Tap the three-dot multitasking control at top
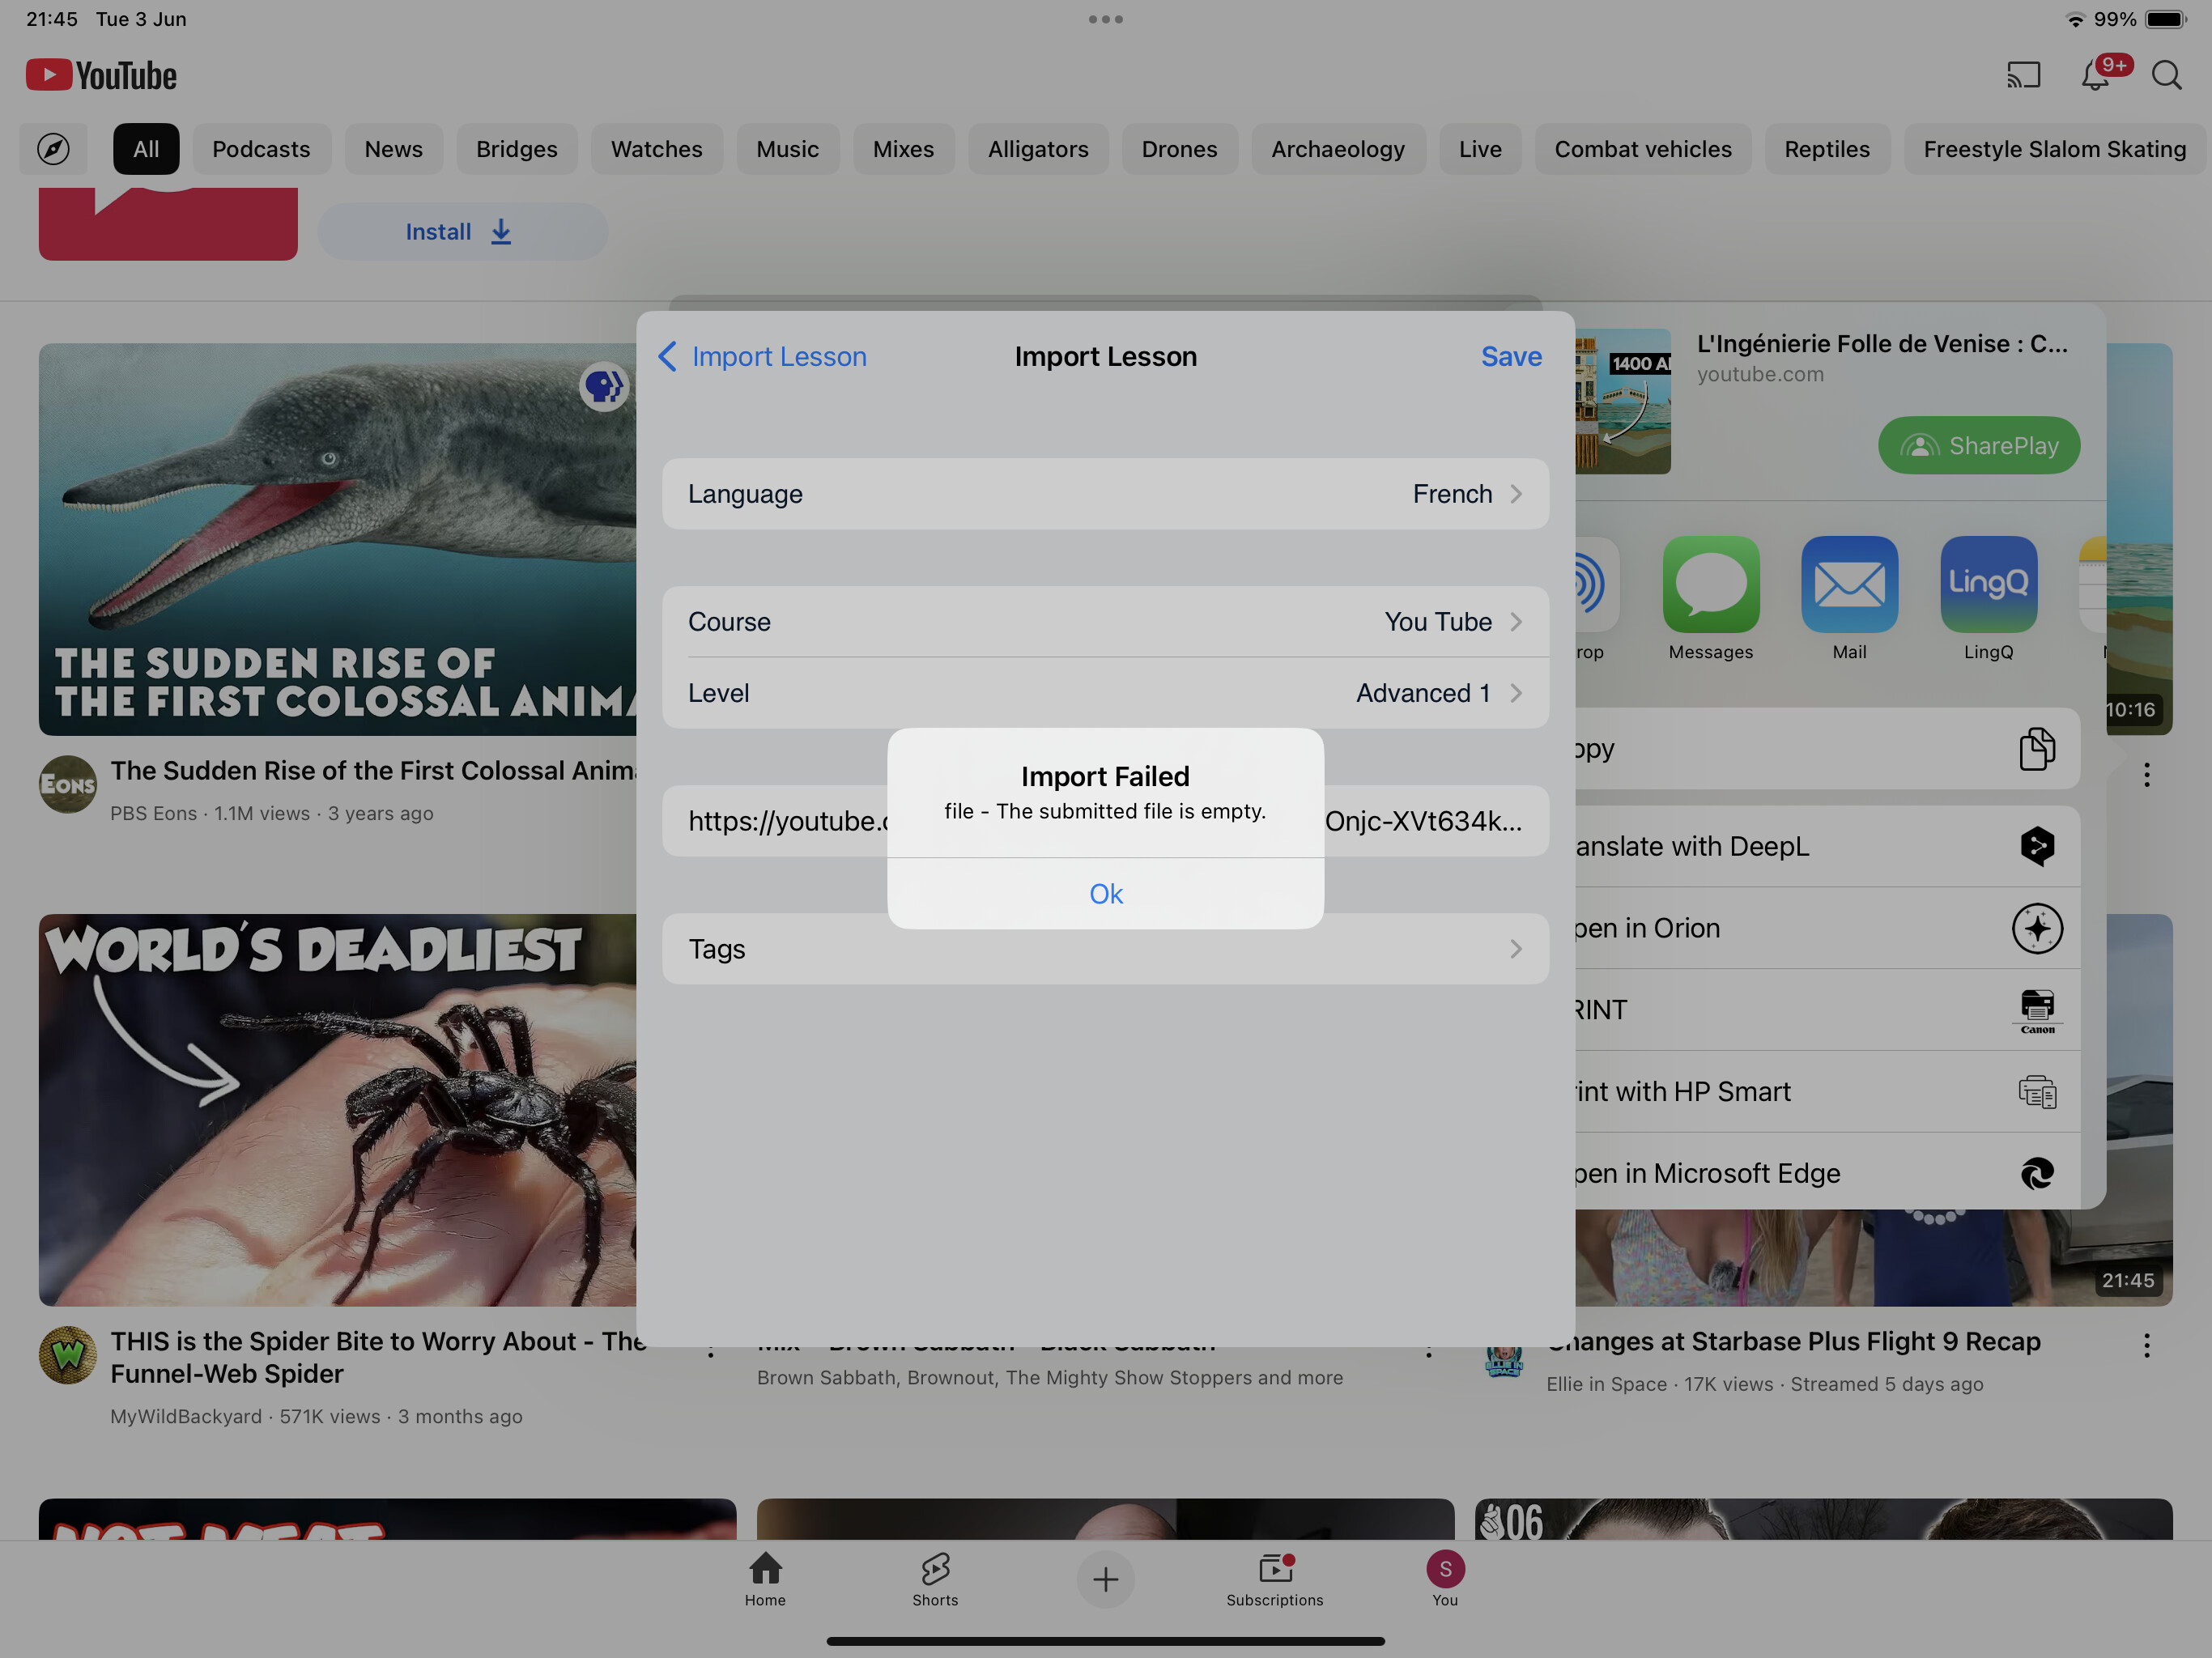The height and width of the screenshot is (1658, 2212). click(x=1105, y=19)
